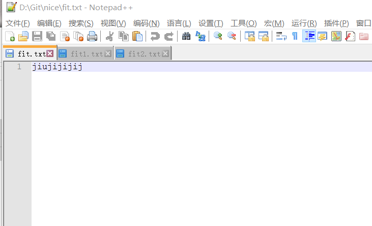Close the fit2.txt tab
This screenshot has width=372, height=226.
[x=165, y=53]
